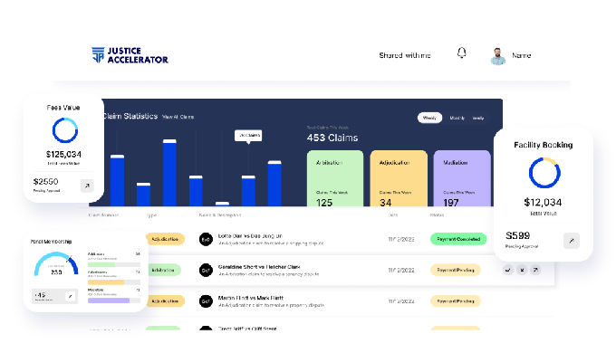Click the Facility Booking donut chart
Viewport: 616px width, 353px height.
[x=544, y=173]
